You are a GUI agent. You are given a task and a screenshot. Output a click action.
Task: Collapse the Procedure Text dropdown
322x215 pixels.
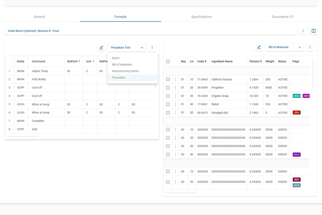127,48
